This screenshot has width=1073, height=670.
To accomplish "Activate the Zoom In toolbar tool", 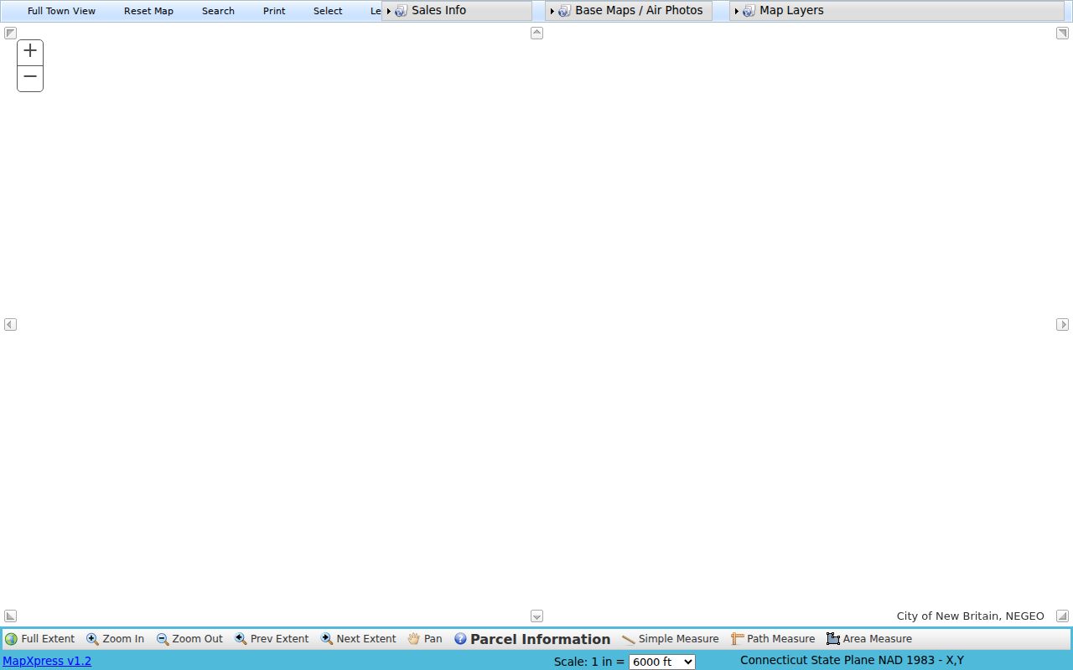I will click(x=116, y=639).
